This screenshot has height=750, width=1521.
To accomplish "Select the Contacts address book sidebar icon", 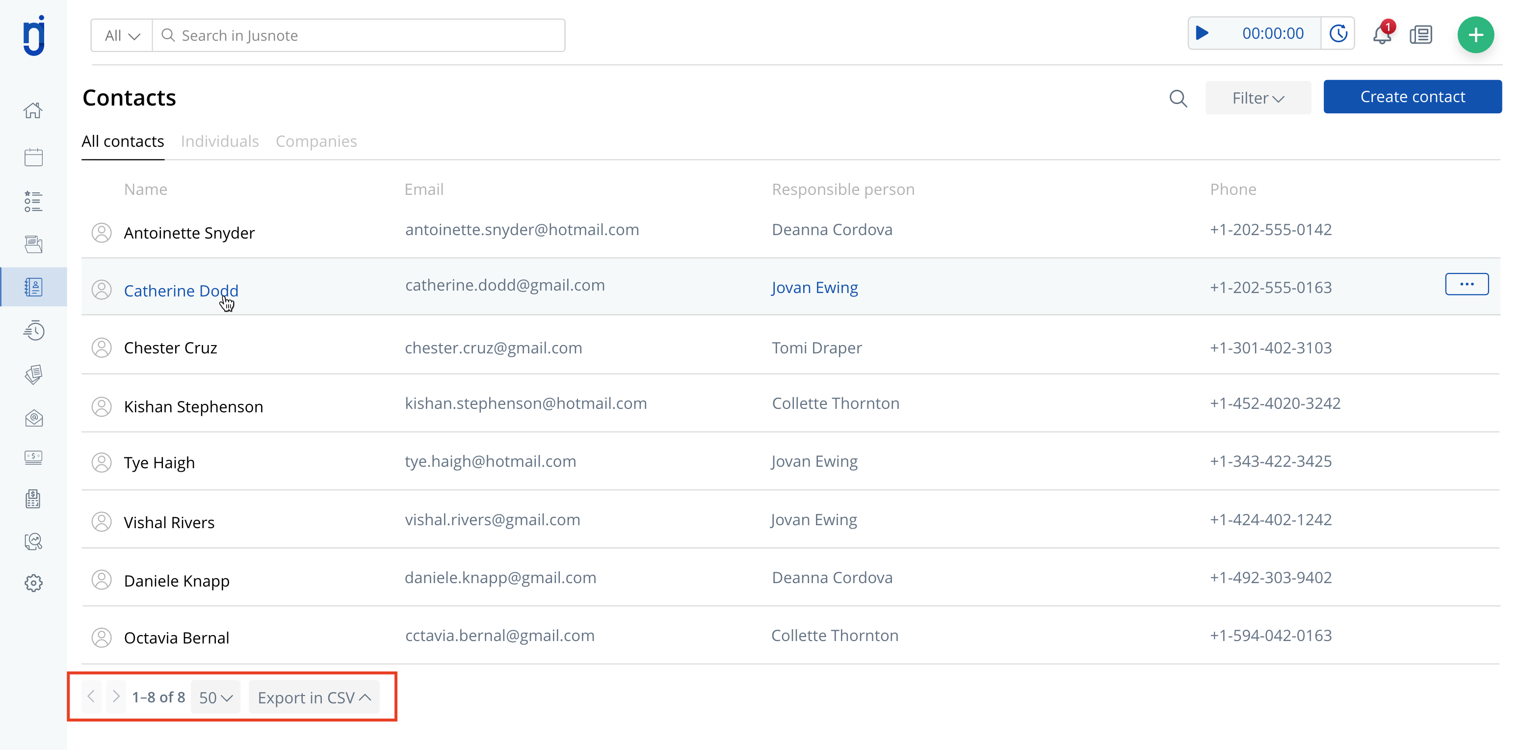I will [34, 287].
